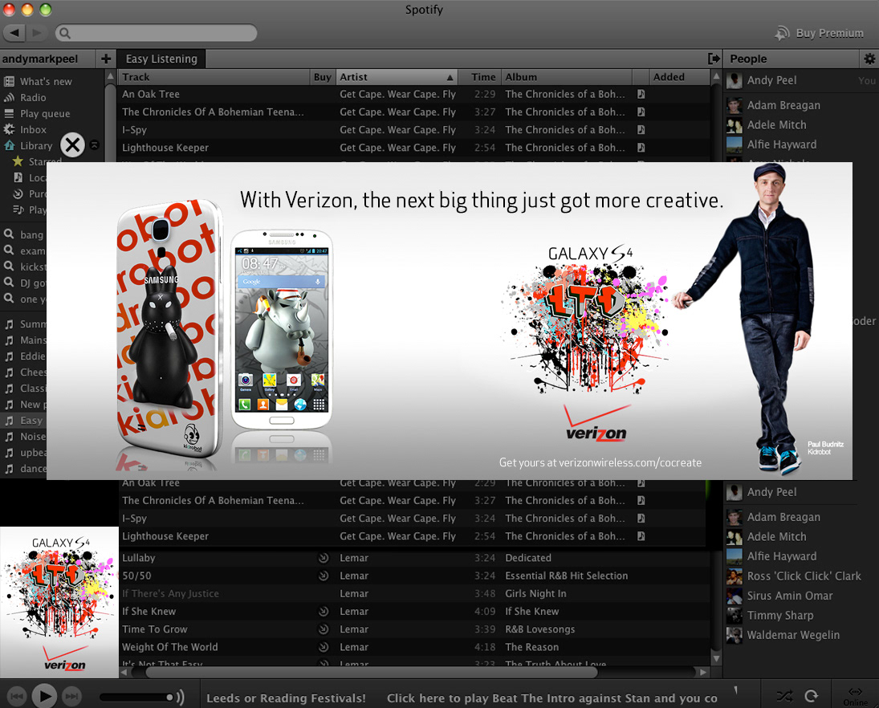Click Beat The Intro banner text
The image size is (879, 708).
pos(552,698)
